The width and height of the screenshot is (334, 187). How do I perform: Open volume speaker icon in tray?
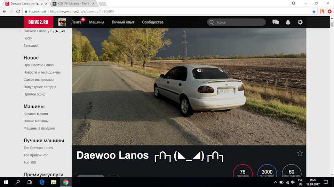coord(293,182)
